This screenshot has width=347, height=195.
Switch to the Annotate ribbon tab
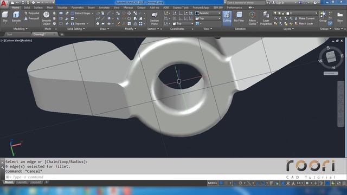pos(104,8)
